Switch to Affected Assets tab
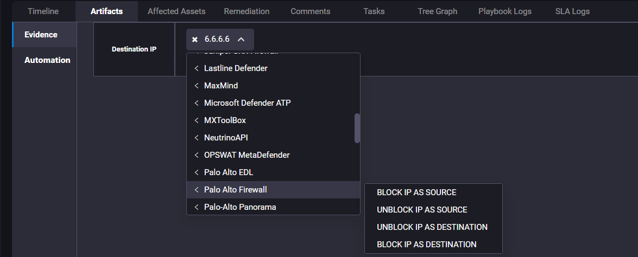 click(x=176, y=11)
